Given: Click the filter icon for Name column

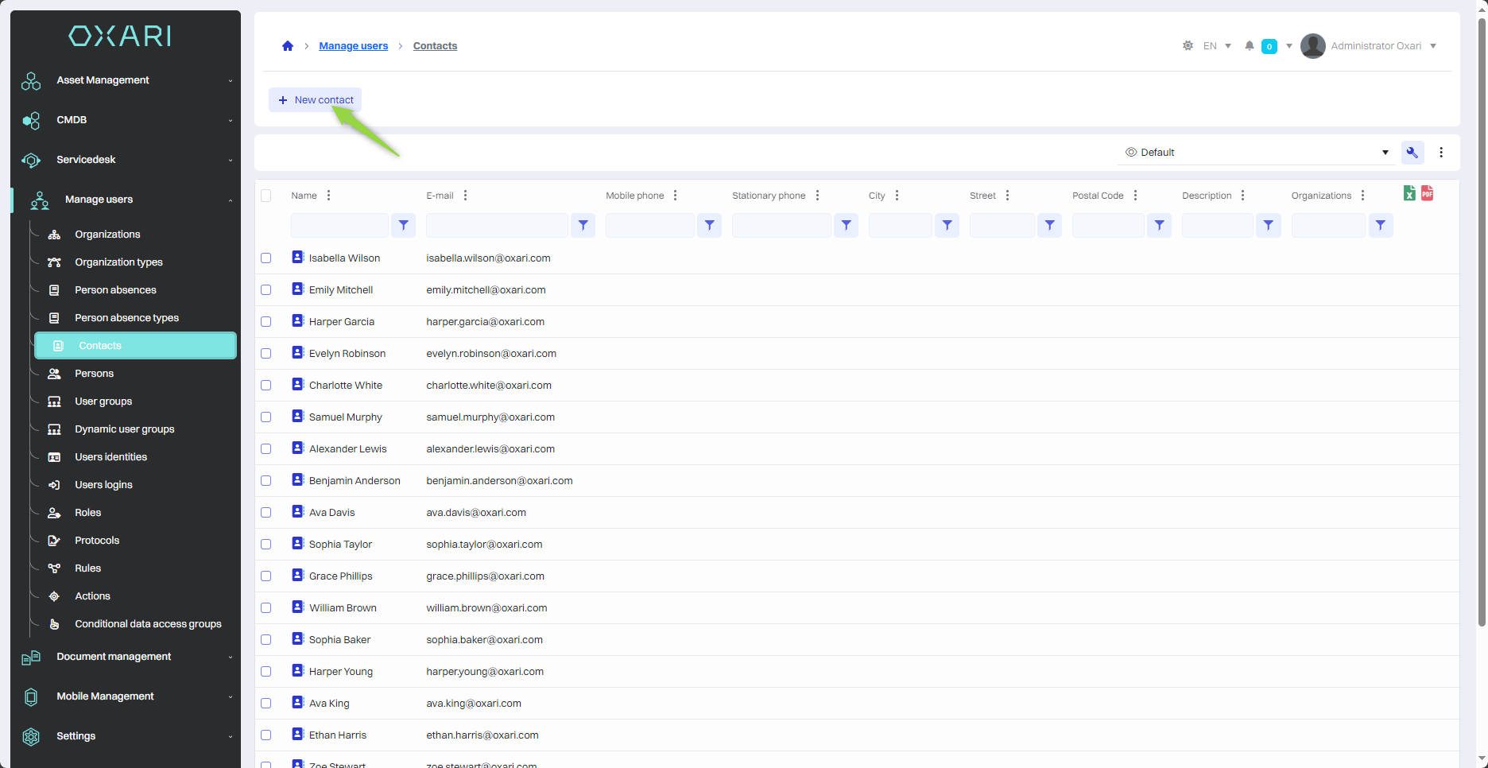Looking at the screenshot, I should (x=404, y=226).
